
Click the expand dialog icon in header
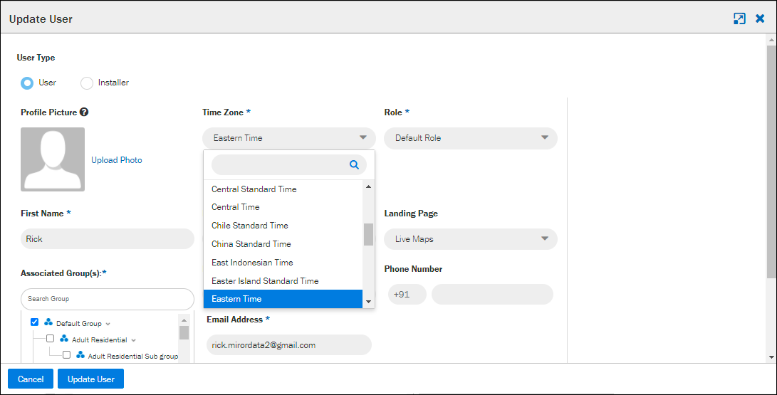pos(739,19)
